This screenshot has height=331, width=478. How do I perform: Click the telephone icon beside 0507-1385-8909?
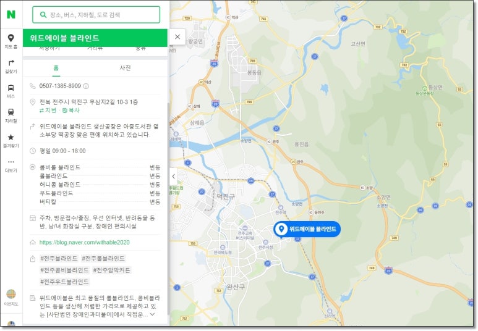tap(33, 86)
